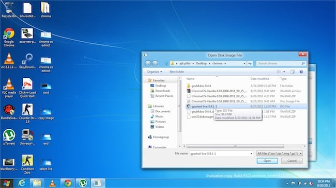336x188 pixels.
Task: Go back using the dialog's Back arrow
Action: 148,63
